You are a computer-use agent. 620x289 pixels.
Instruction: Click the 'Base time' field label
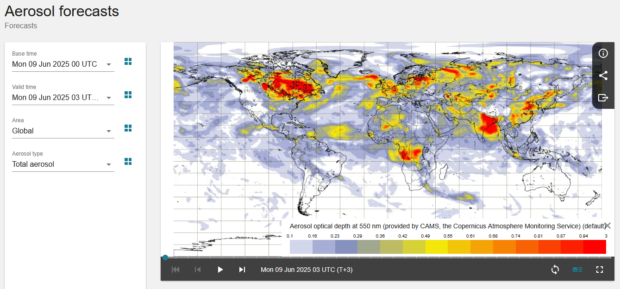[25, 54]
